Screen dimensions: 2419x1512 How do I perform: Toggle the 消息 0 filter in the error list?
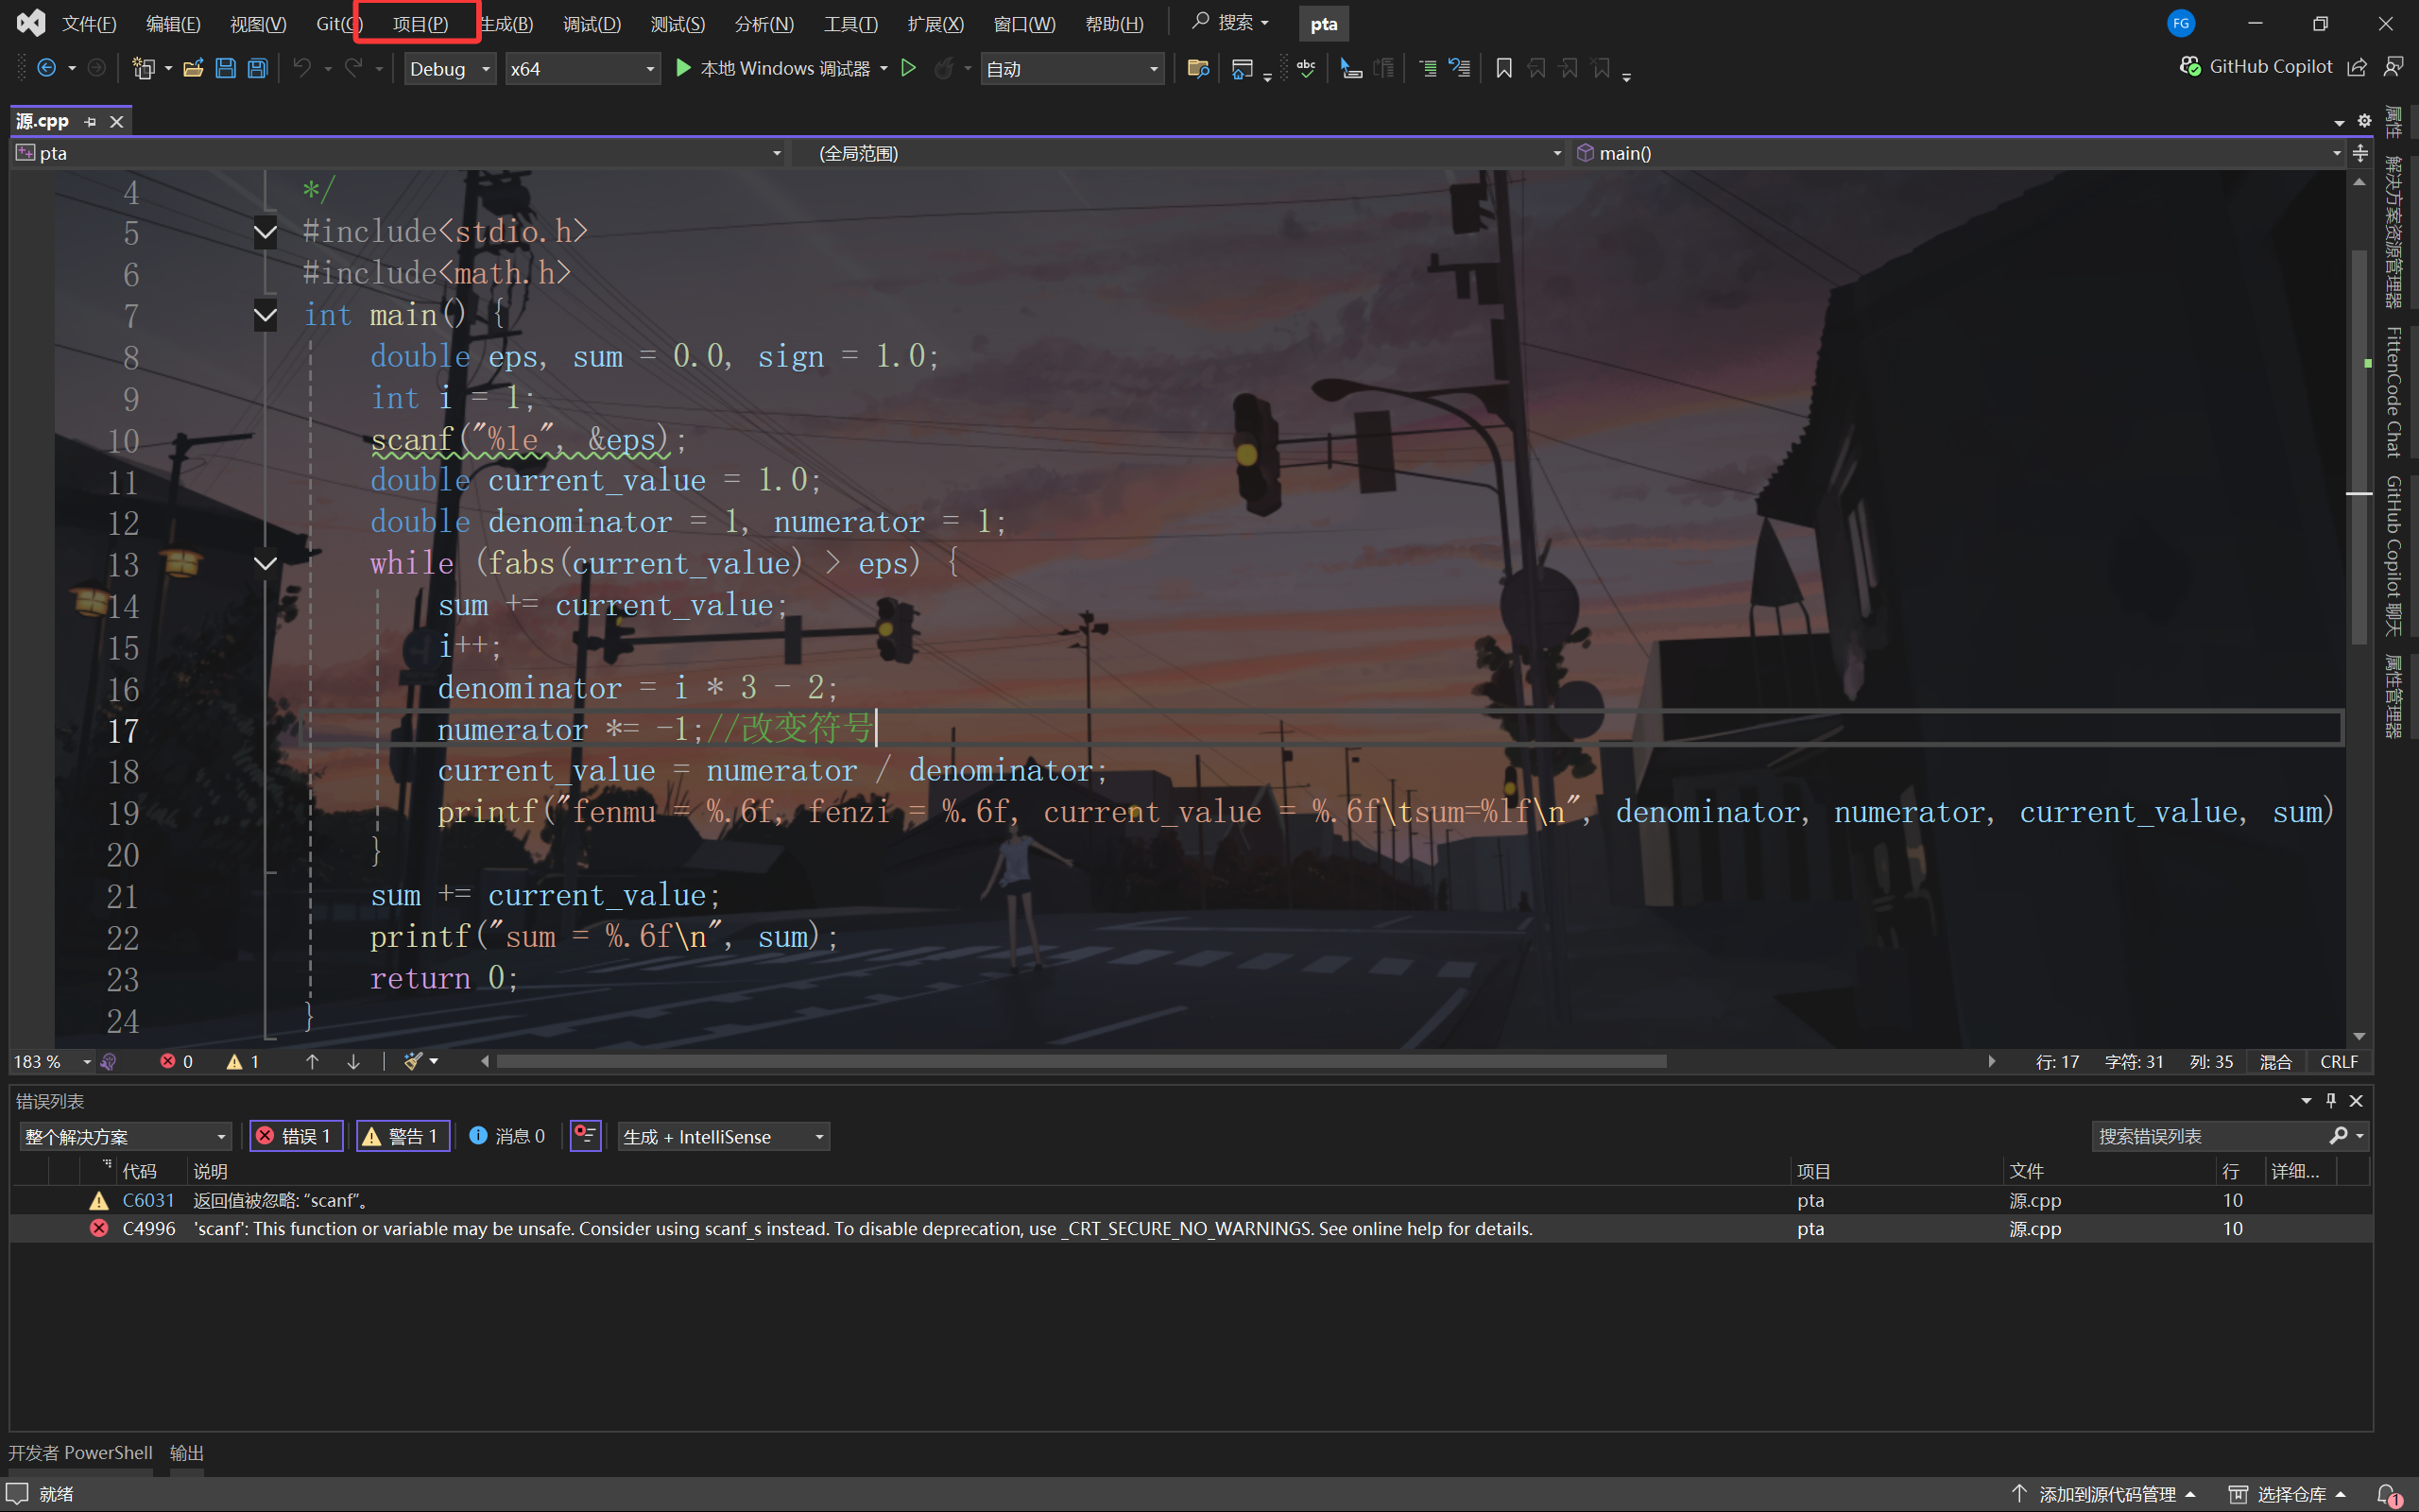click(x=506, y=1136)
